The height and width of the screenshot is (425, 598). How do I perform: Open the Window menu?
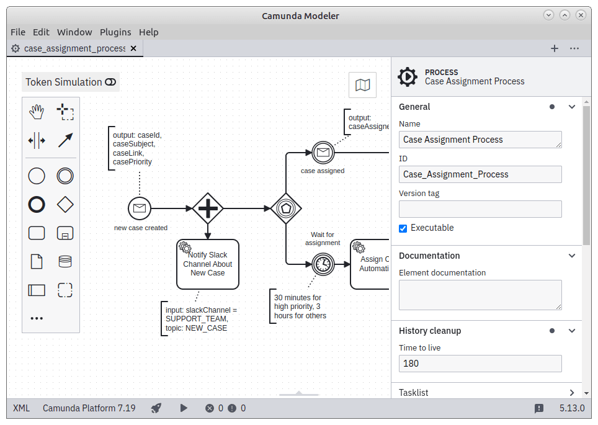[74, 32]
